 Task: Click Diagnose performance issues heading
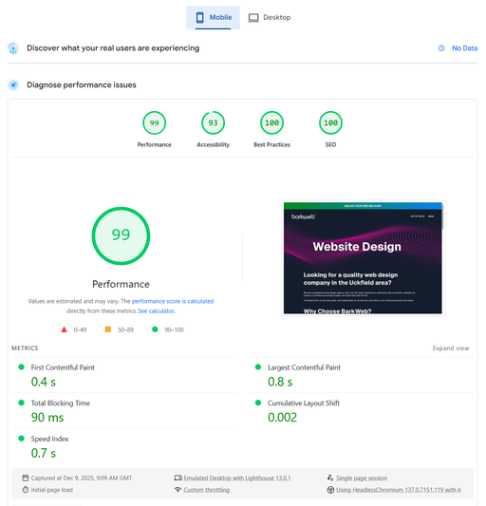tap(82, 84)
